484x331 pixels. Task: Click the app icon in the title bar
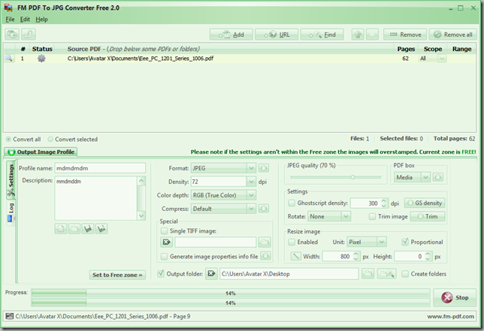pyautogui.click(x=8, y=8)
